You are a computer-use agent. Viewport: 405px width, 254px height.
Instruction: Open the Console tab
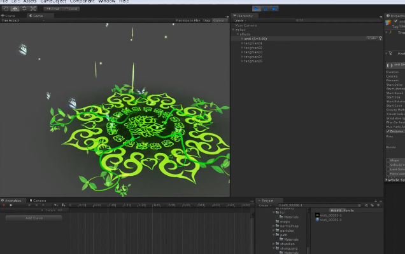click(38, 200)
